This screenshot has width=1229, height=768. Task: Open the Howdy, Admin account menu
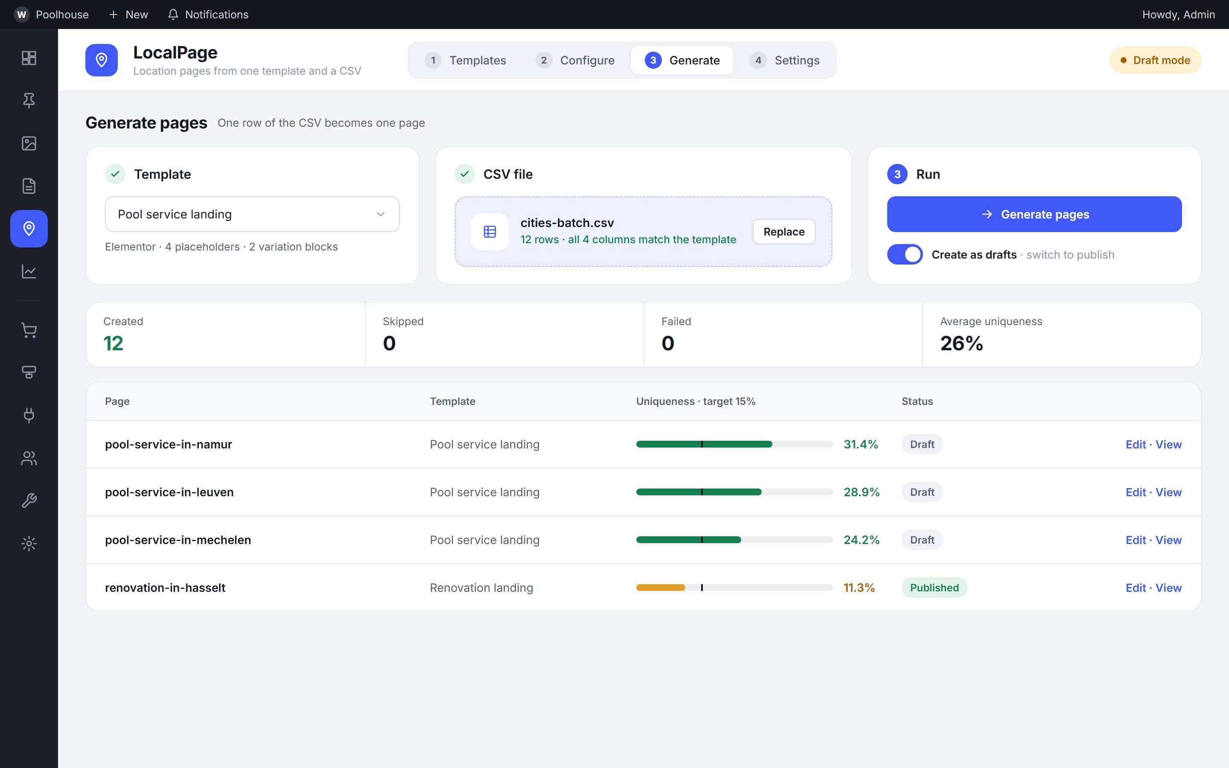(1178, 14)
